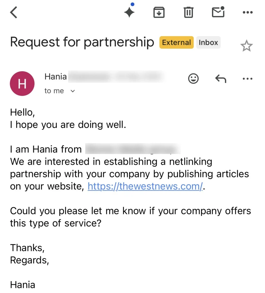
Task: Star the Request for partnership email
Action: click(246, 46)
